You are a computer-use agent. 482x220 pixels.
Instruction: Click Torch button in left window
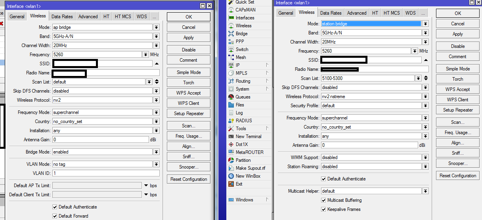(x=189, y=83)
